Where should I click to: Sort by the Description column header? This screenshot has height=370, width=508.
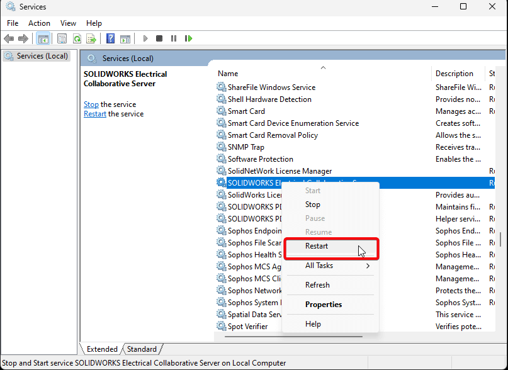[x=458, y=74]
